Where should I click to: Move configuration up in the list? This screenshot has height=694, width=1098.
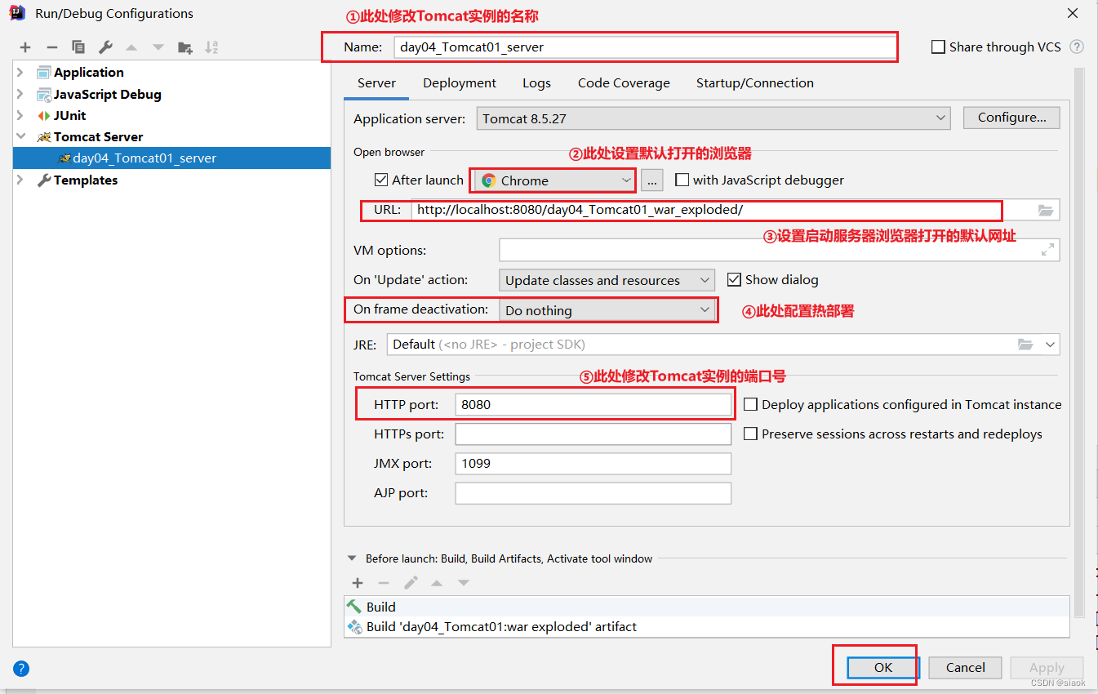[x=131, y=47]
